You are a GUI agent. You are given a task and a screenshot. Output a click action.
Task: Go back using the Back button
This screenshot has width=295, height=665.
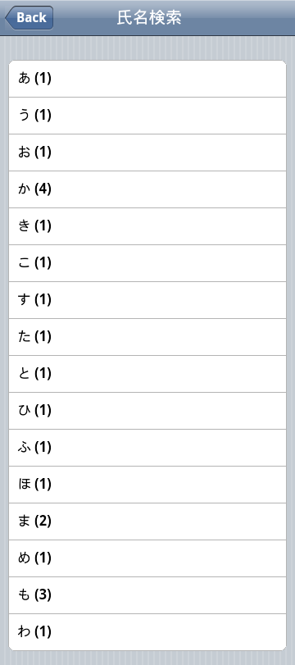coord(29,18)
